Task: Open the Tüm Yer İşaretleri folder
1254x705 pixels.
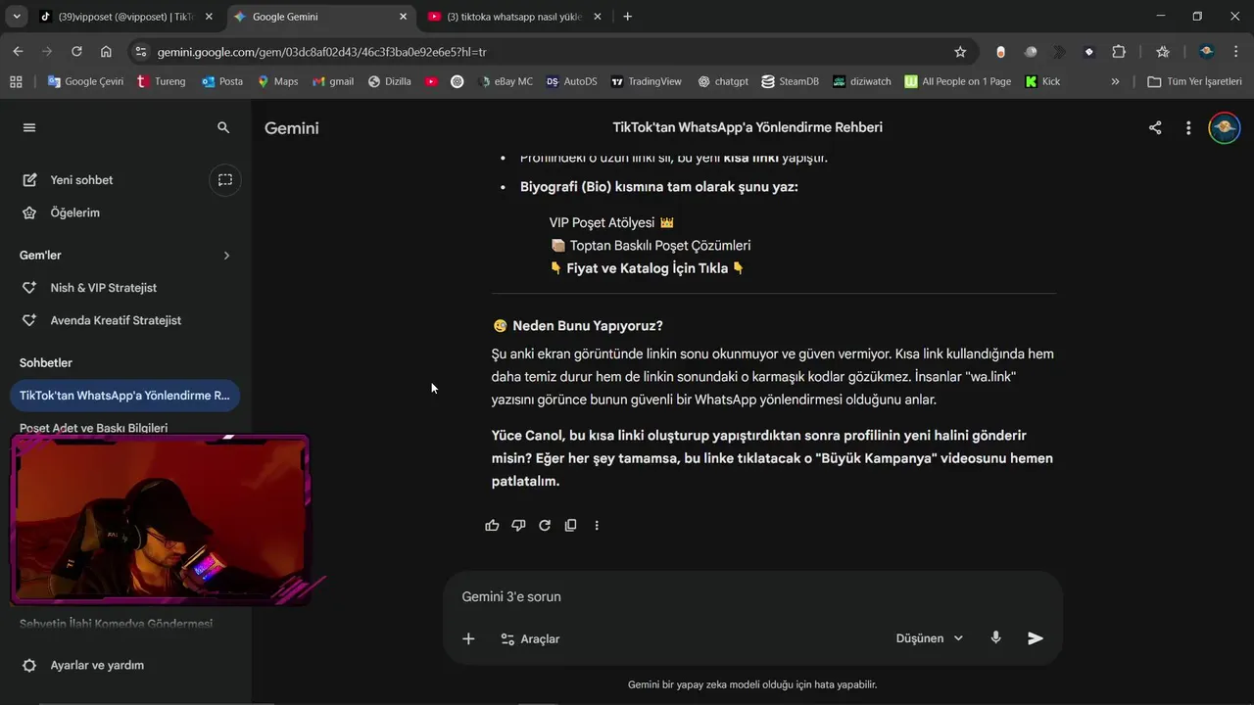Action: tap(1194, 81)
